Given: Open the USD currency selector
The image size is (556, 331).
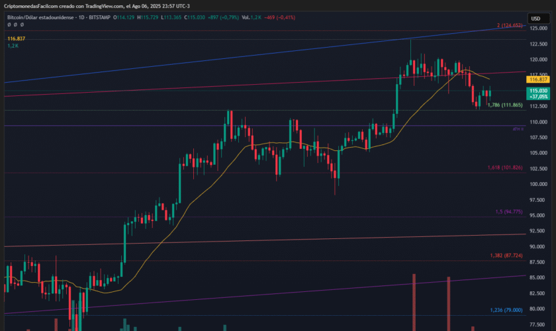Looking at the screenshot, I should point(535,19).
